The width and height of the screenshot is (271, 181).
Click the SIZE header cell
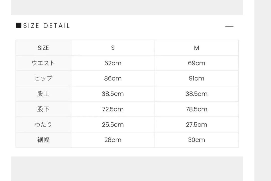(43, 48)
